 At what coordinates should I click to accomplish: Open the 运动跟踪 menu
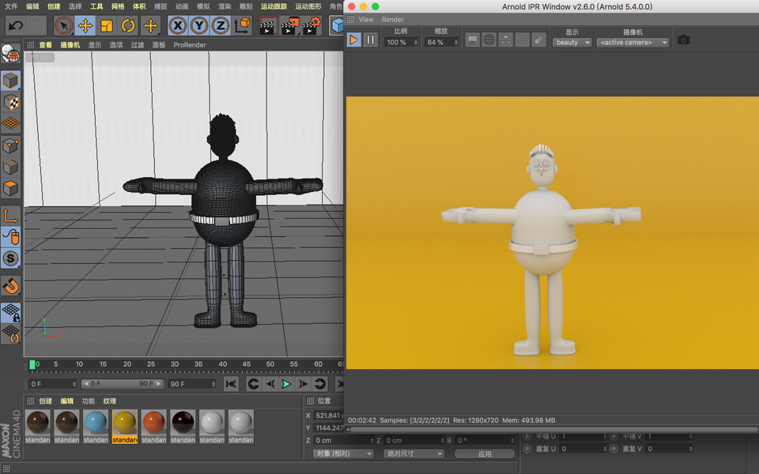coord(274,6)
